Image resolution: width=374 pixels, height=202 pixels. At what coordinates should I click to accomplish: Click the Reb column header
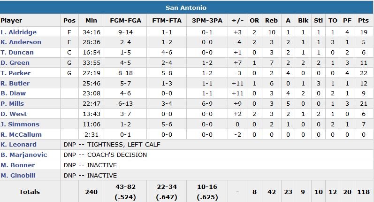(x=271, y=21)
